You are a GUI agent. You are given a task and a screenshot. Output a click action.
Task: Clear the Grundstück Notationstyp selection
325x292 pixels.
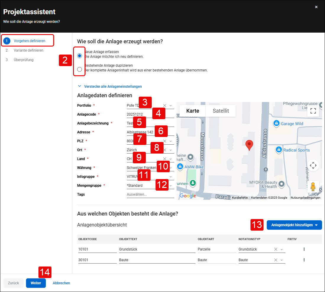coord(276,249)
